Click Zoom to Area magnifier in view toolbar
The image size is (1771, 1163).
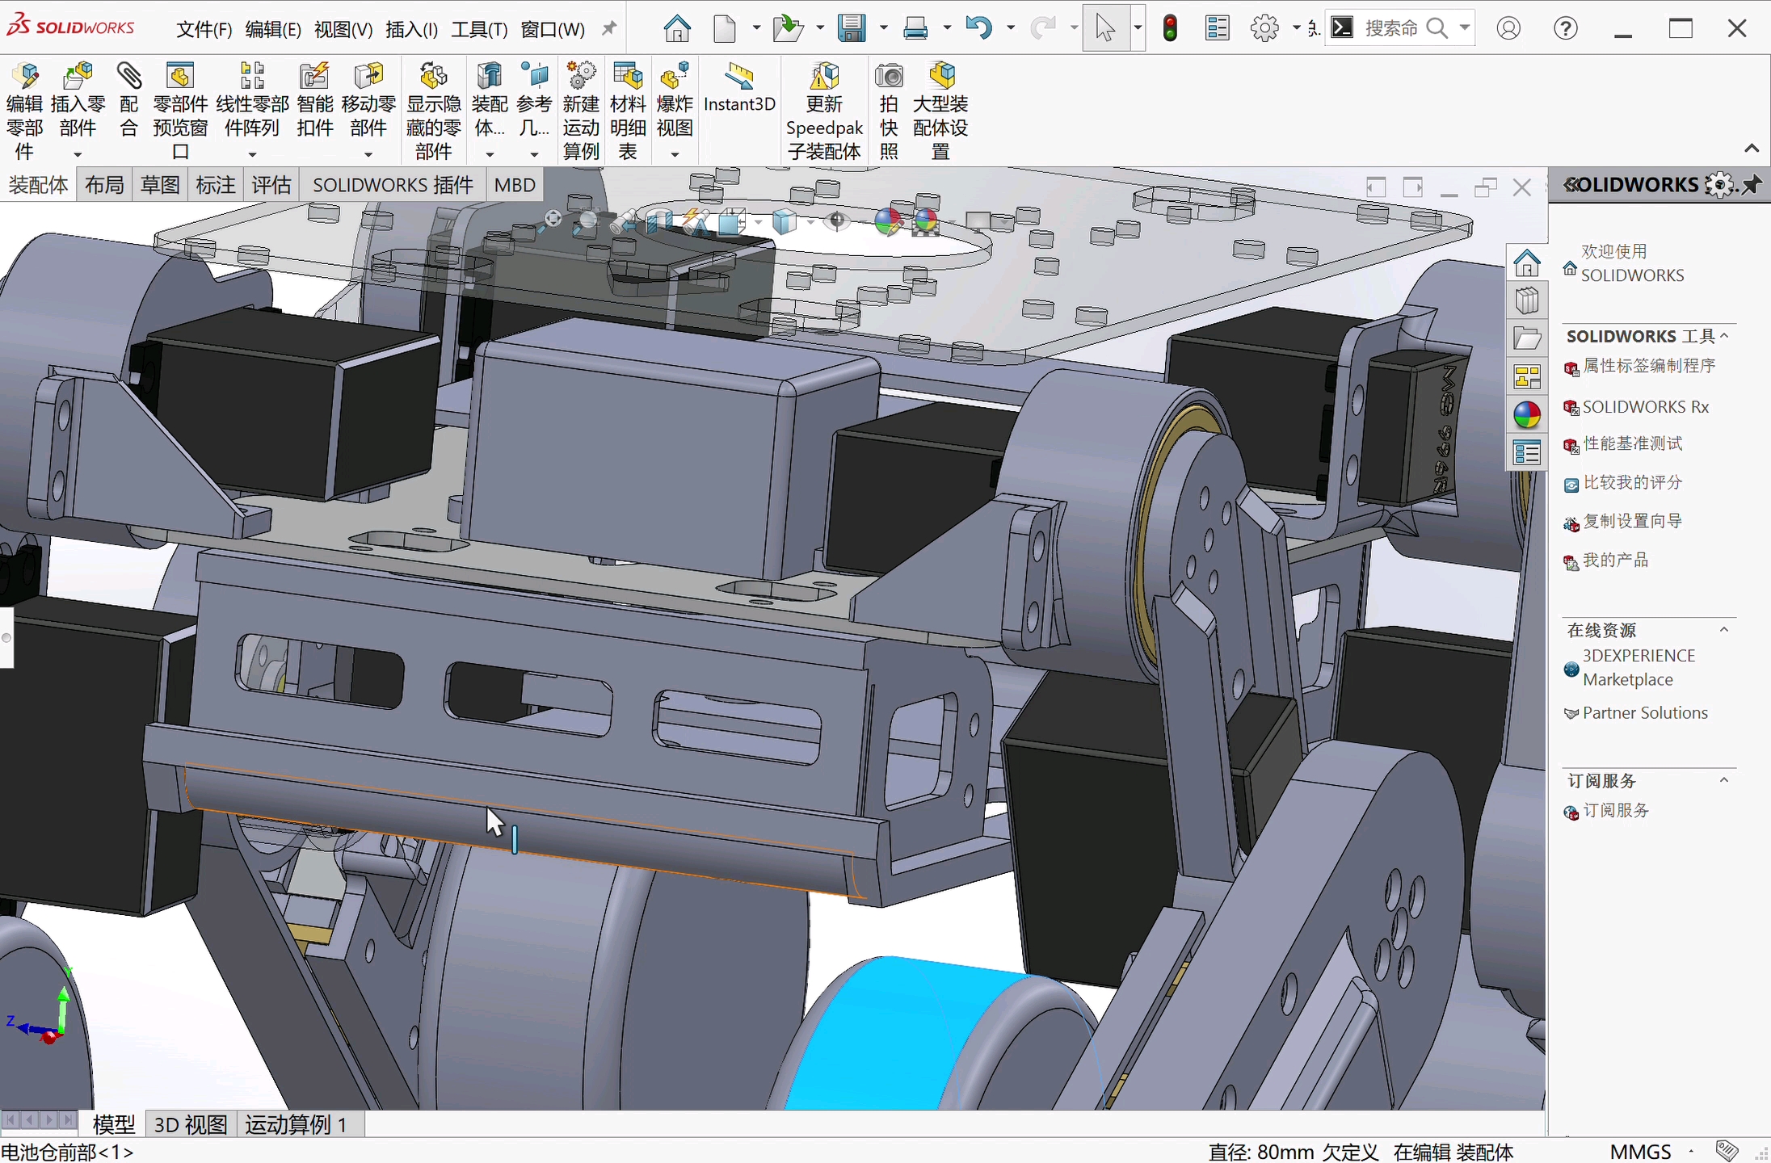[587, 220]
